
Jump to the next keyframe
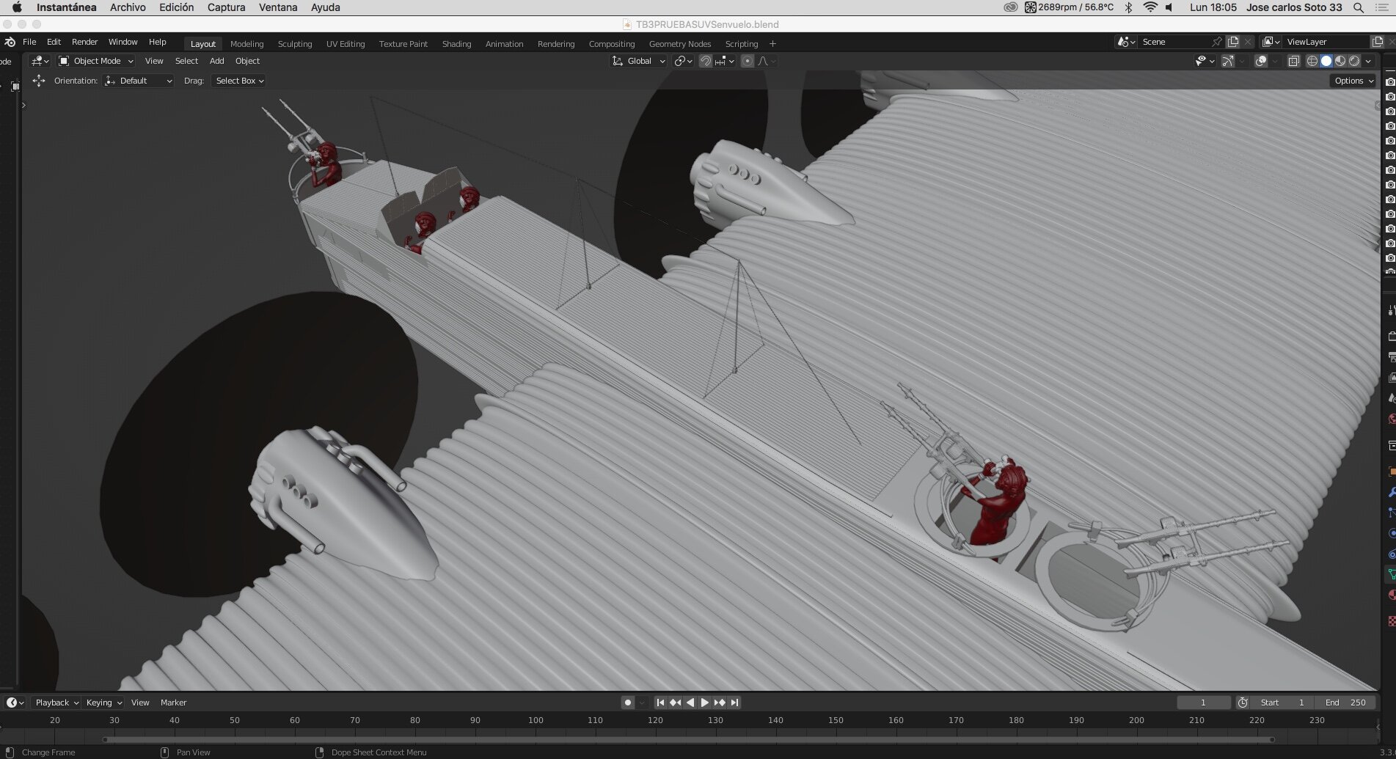point(720,703)
